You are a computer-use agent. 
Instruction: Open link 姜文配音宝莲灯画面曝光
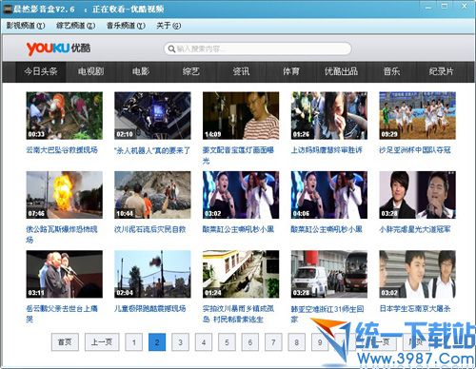click(x=238, y=155)
